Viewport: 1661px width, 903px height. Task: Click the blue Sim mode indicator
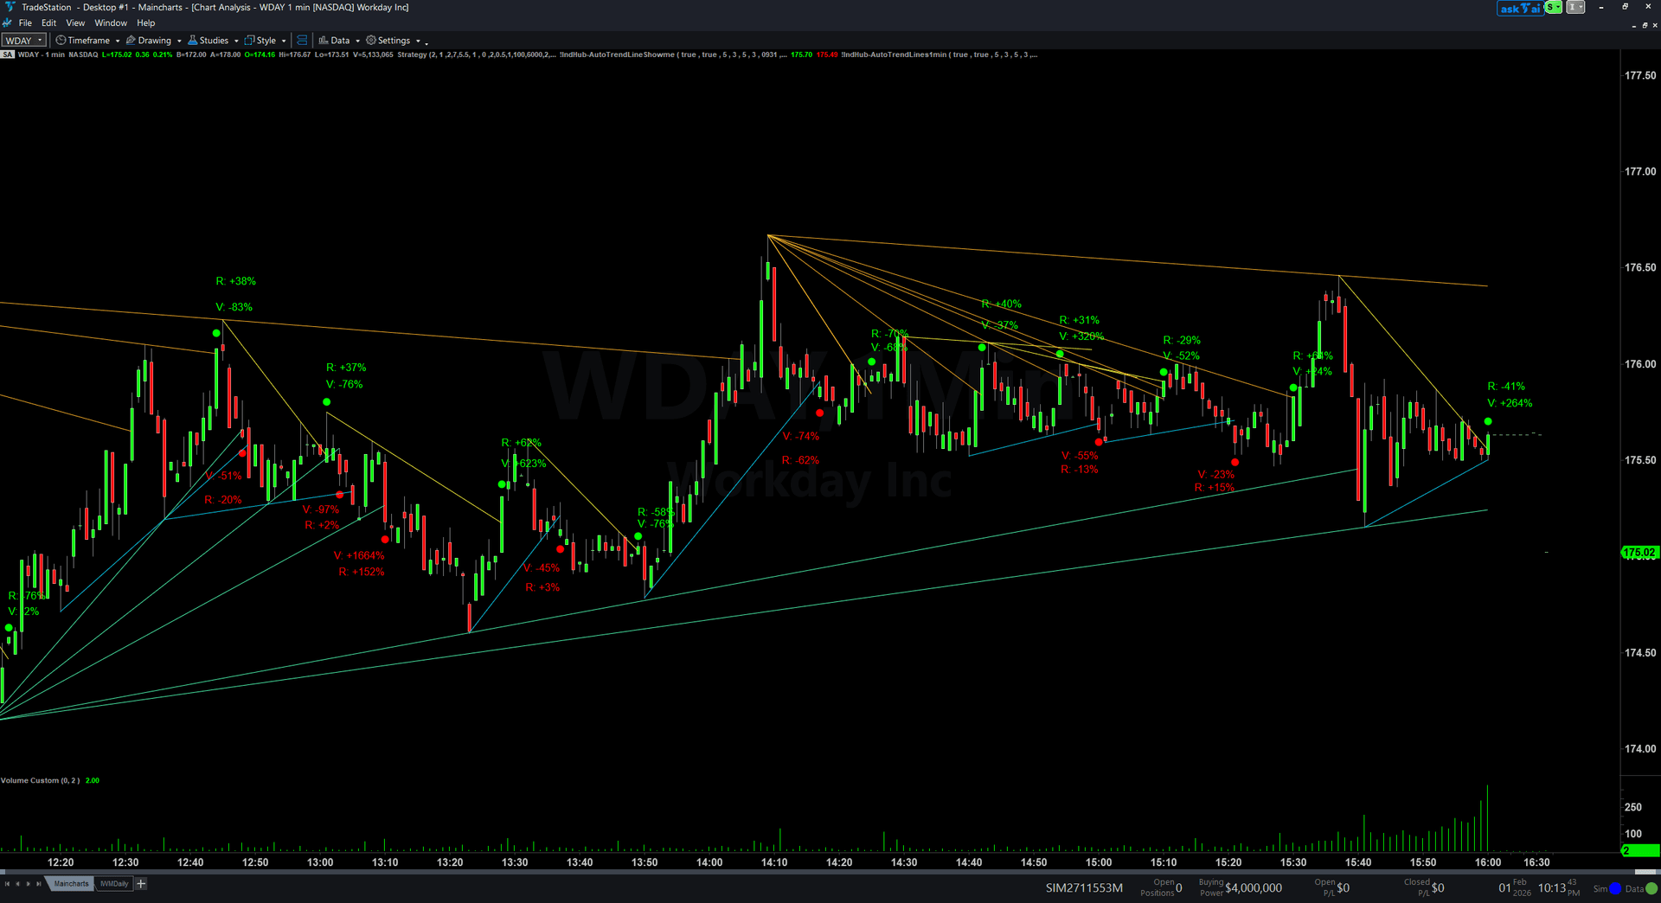pyautogui.click(x=1615, y=888)
